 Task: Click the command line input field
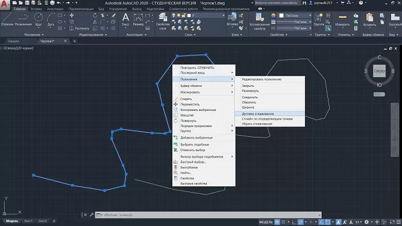[x=210, y=214]
